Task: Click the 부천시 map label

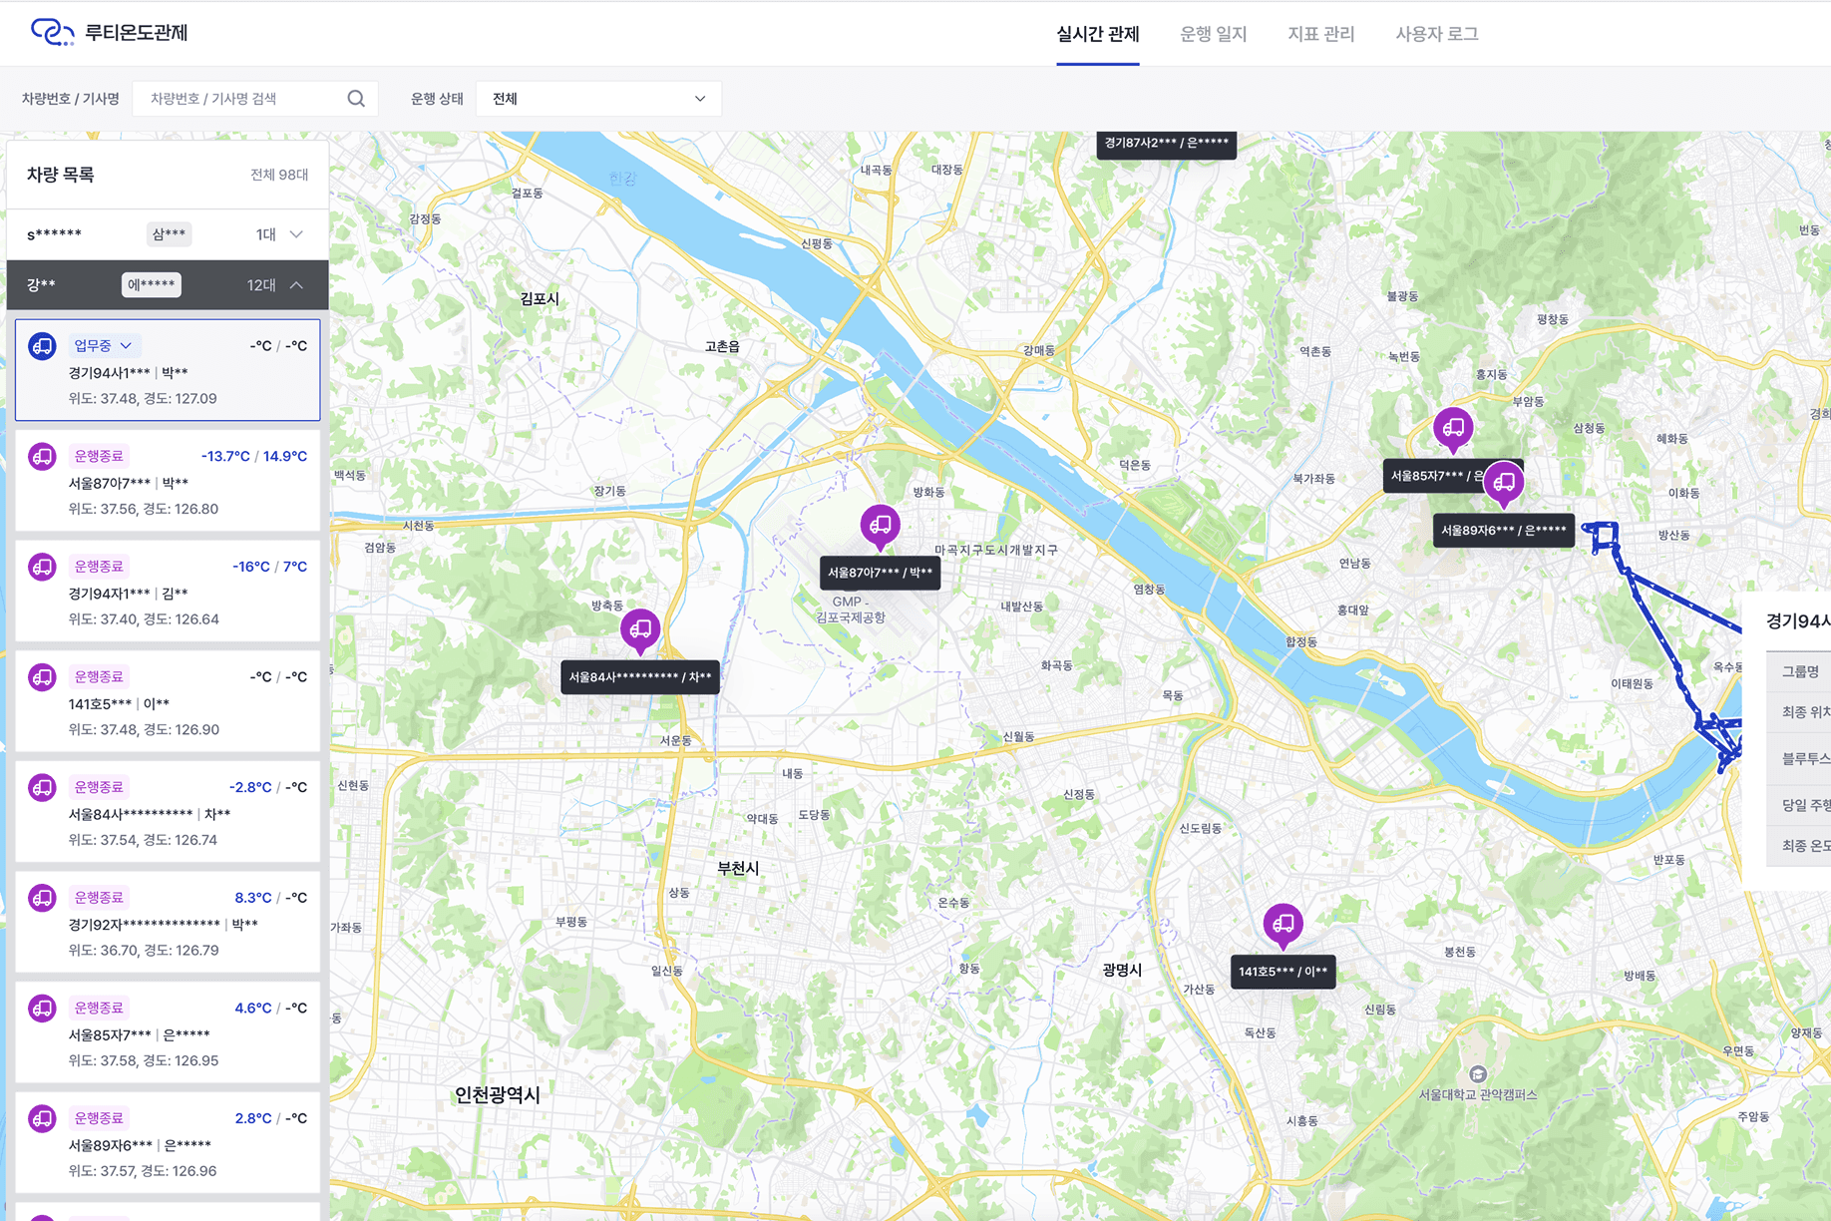Action: point(738,868)
